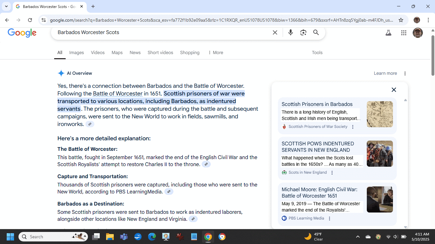Image resolution: width=435 pixels, height=244 pixels.
Task: Reload the current page
Action: 30,20
